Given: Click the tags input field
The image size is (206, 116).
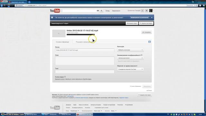Looking at the screenshot, I should (x=85, y=72).
